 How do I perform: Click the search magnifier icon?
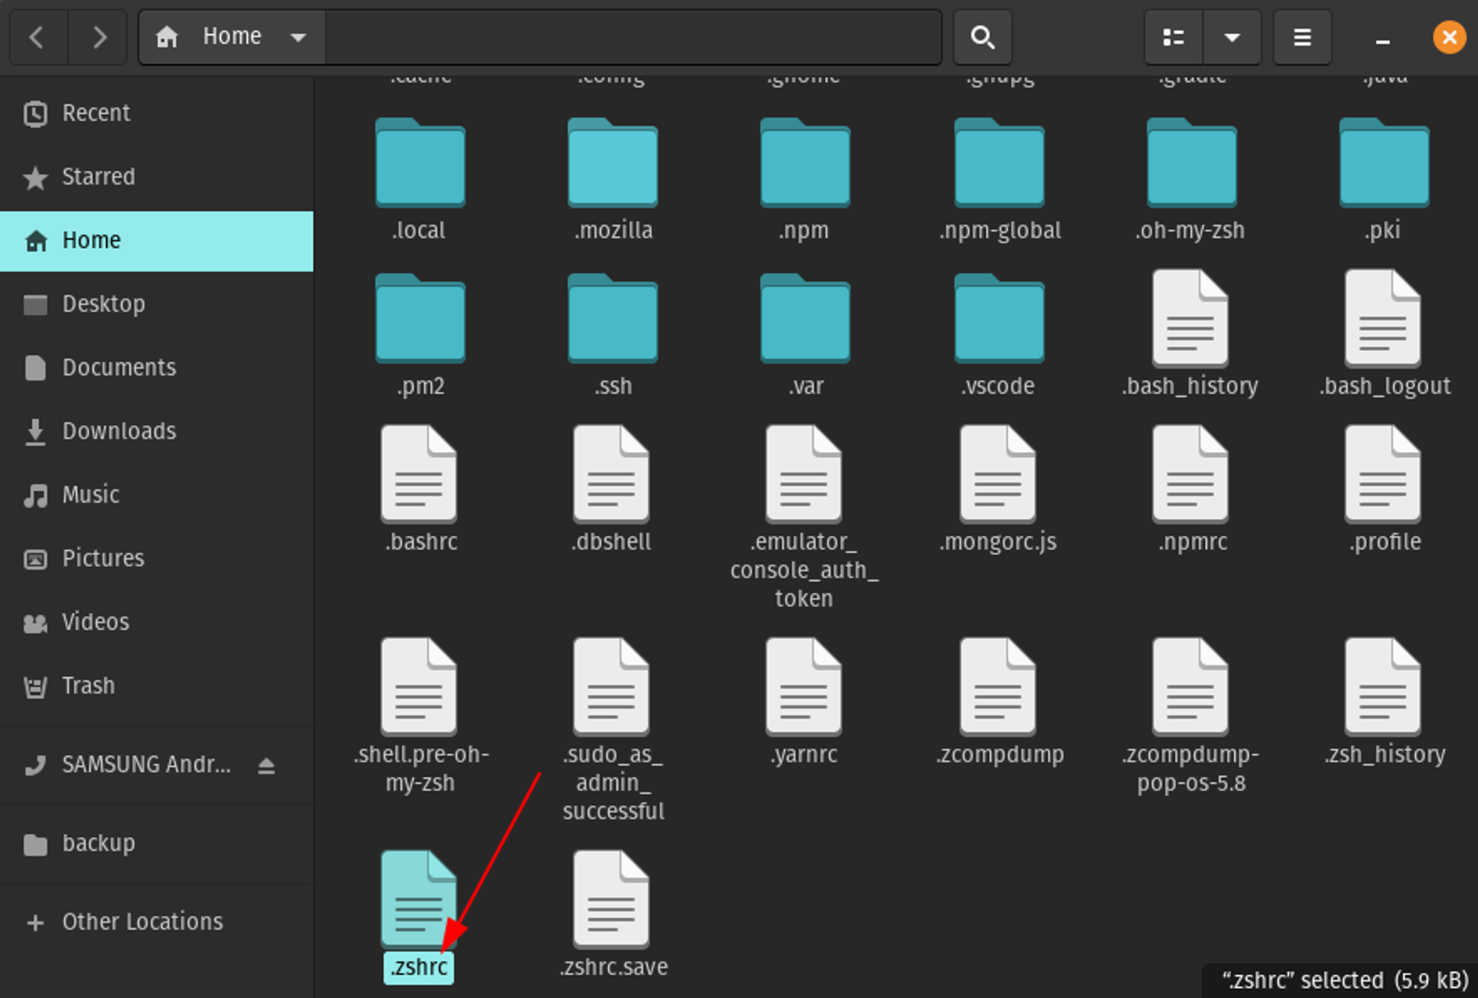coord(982,37)
